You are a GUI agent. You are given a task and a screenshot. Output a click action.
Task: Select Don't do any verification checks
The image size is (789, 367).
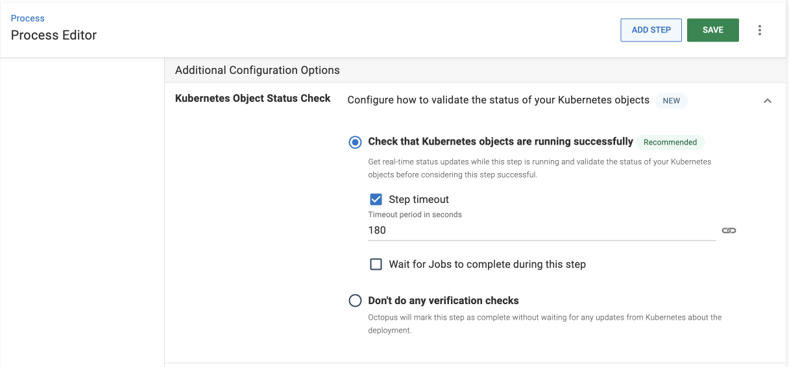coord(355,300)
